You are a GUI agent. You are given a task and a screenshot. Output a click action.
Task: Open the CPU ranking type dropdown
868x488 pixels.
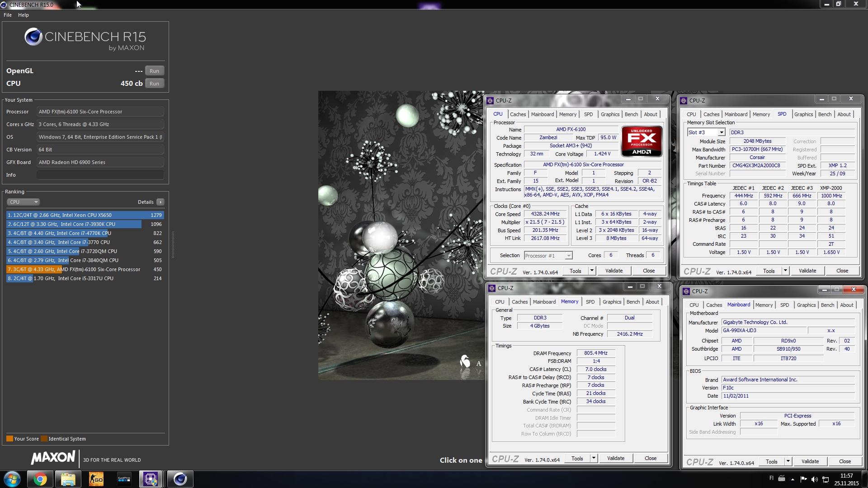click(24, 202)
